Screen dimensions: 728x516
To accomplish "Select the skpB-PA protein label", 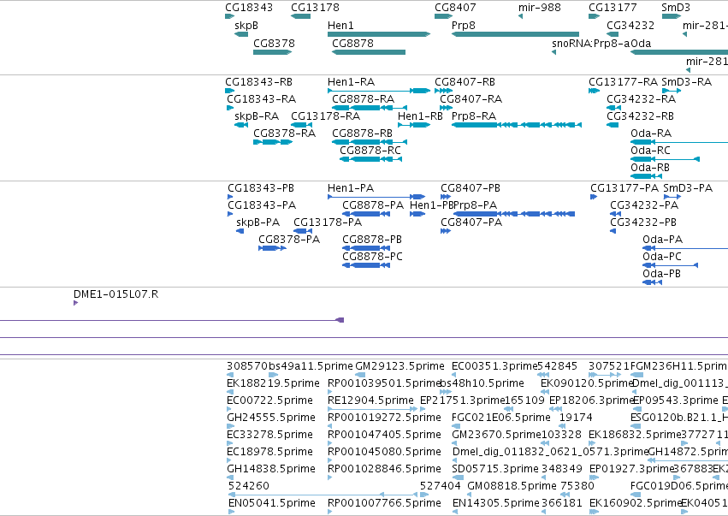I will pos(257,223).
